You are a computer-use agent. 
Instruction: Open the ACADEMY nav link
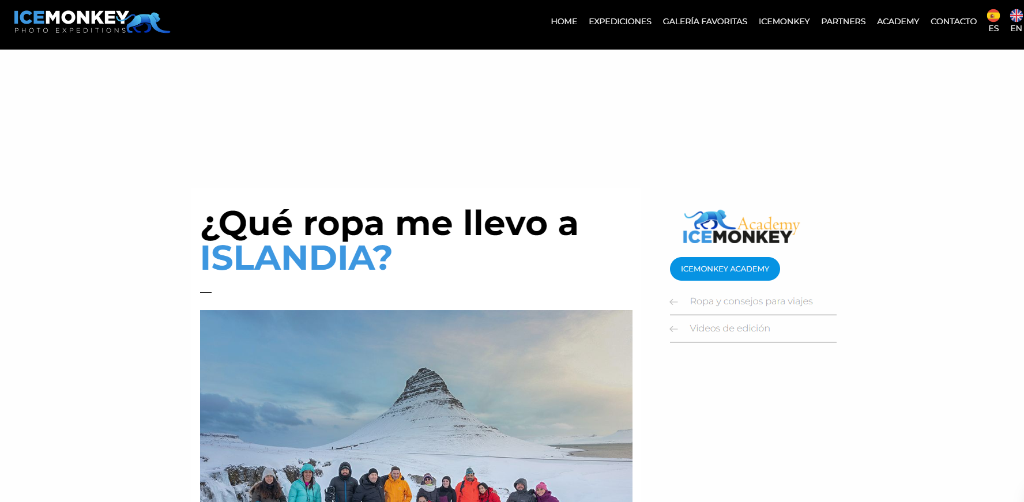[x=898, y=21]
